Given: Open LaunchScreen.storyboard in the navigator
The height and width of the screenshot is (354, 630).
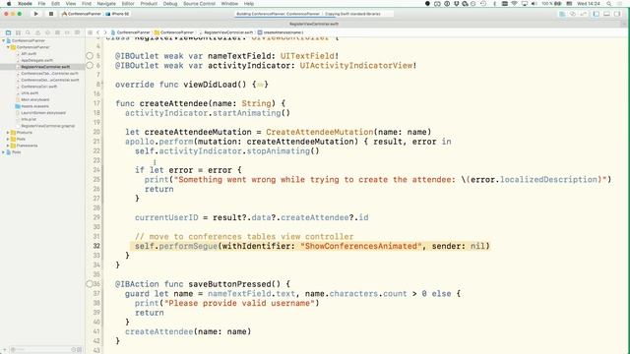Looking at the screenshot, I should tap(43, 113).
